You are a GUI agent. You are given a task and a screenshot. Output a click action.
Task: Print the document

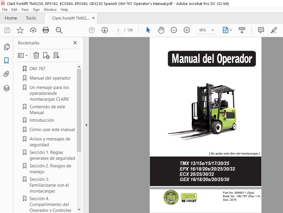pyautogui.click(x=46, y=30)
